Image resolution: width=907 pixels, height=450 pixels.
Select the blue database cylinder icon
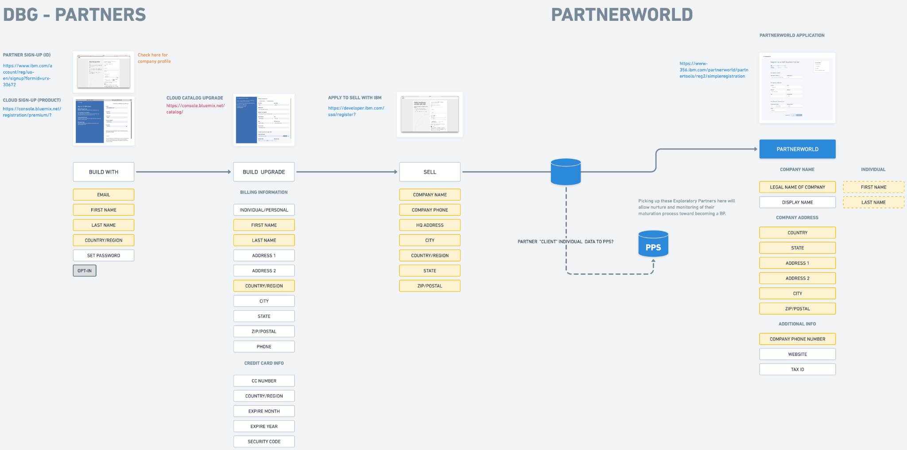[x=566, y=172]
